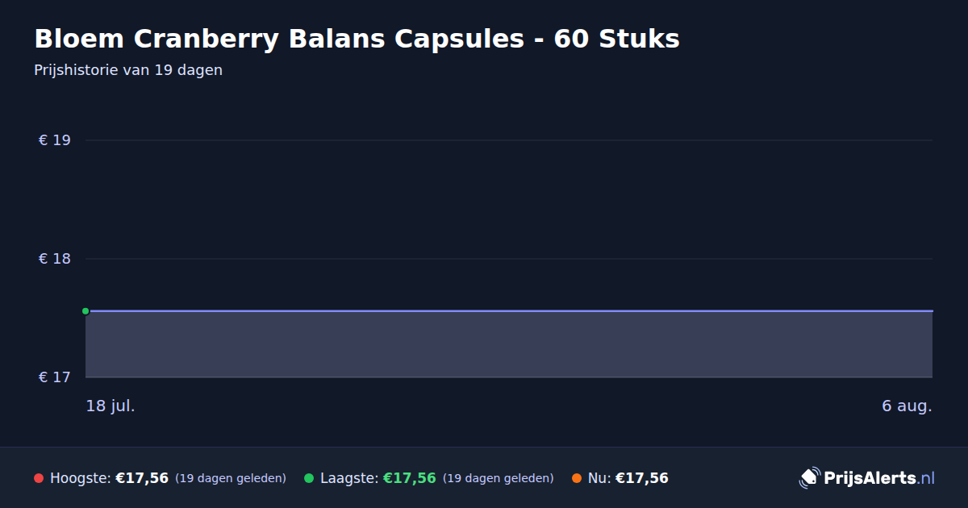Click the purple price line in the chart

click(x=509, y=310)
